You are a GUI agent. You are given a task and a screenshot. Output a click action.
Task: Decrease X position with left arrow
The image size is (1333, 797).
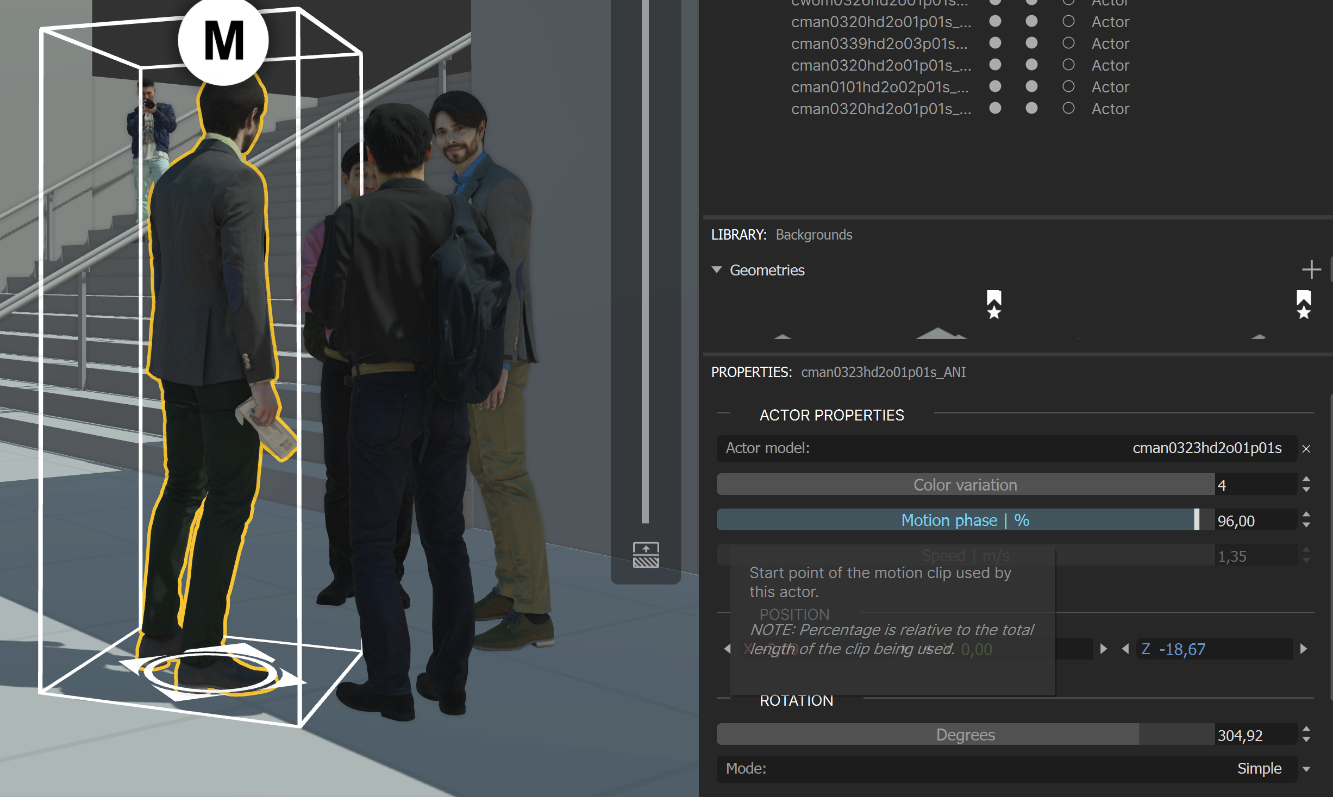point(727,649)
